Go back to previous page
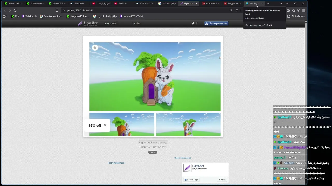 [5, 10]
